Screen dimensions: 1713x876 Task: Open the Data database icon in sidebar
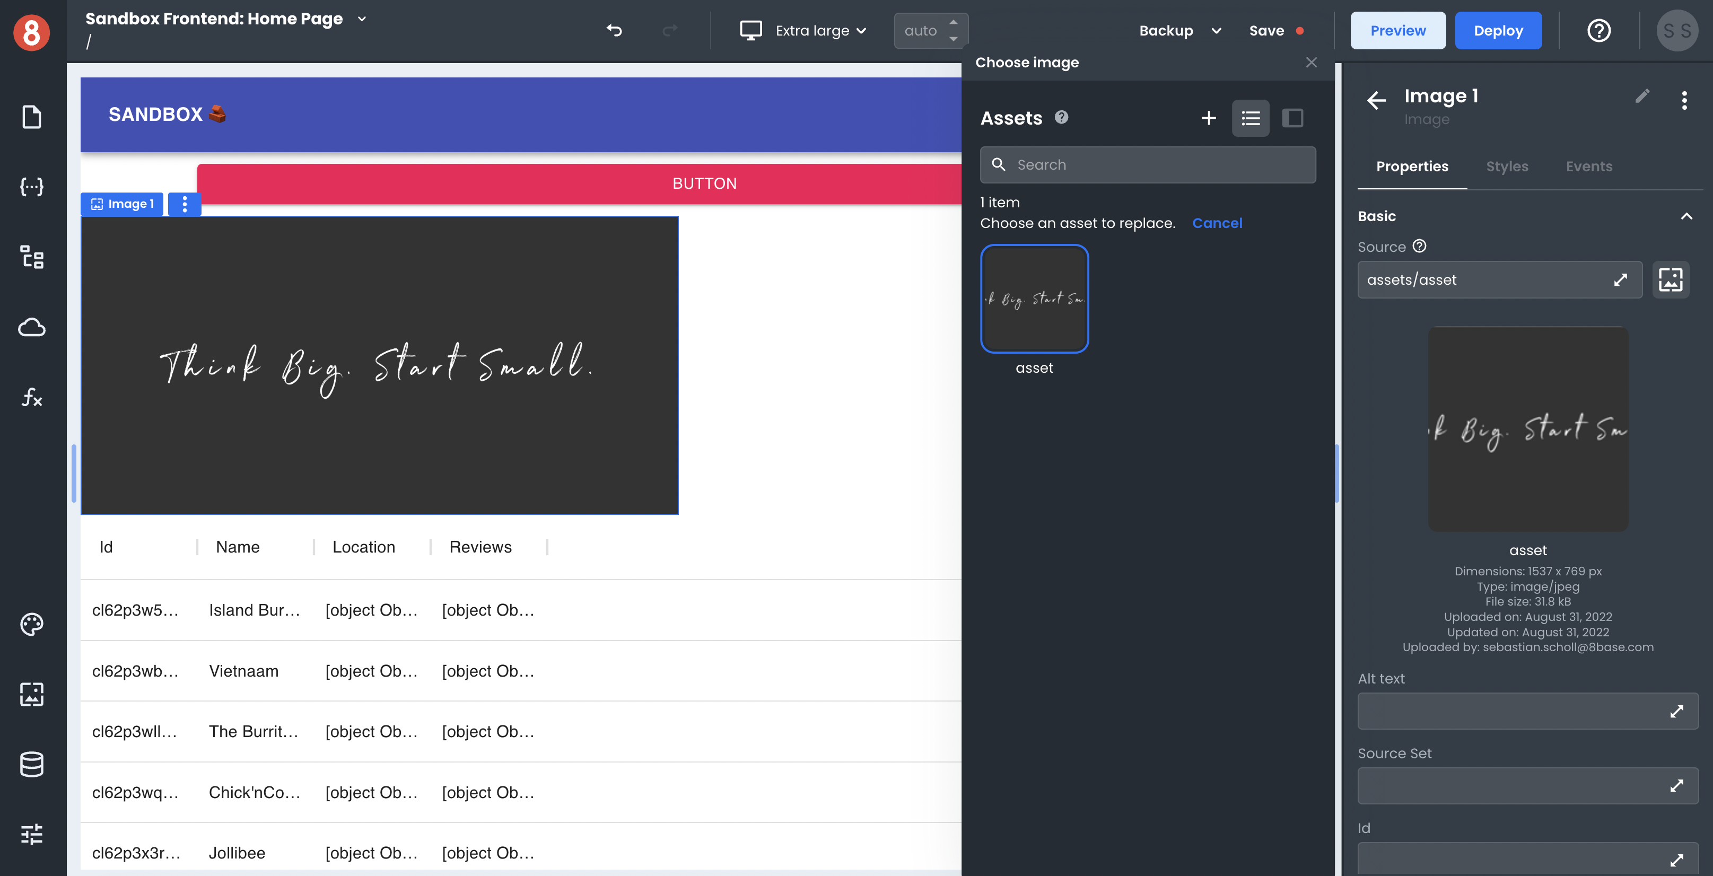pos(31,764)
